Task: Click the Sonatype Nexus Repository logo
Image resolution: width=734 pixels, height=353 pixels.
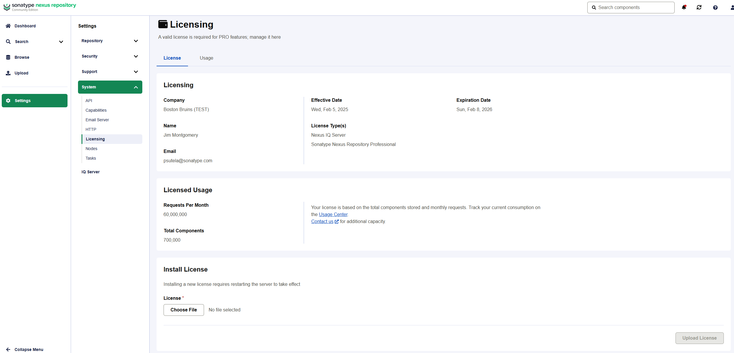Action: (x=40, y=7)
